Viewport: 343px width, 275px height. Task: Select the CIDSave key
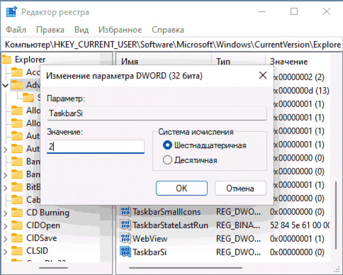pos(41,238)
